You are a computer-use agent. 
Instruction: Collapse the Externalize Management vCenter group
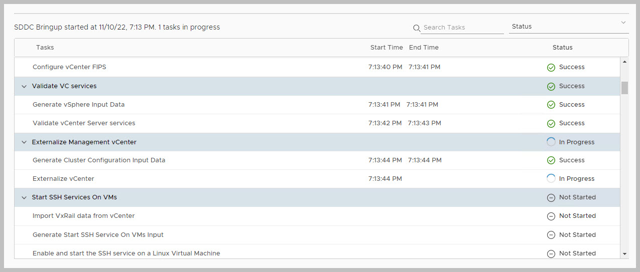[24, 142]
